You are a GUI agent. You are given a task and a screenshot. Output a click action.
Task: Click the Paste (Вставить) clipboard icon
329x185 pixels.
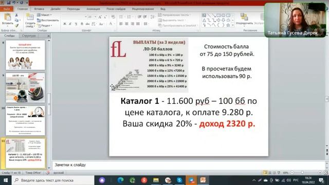pos(7,17)
